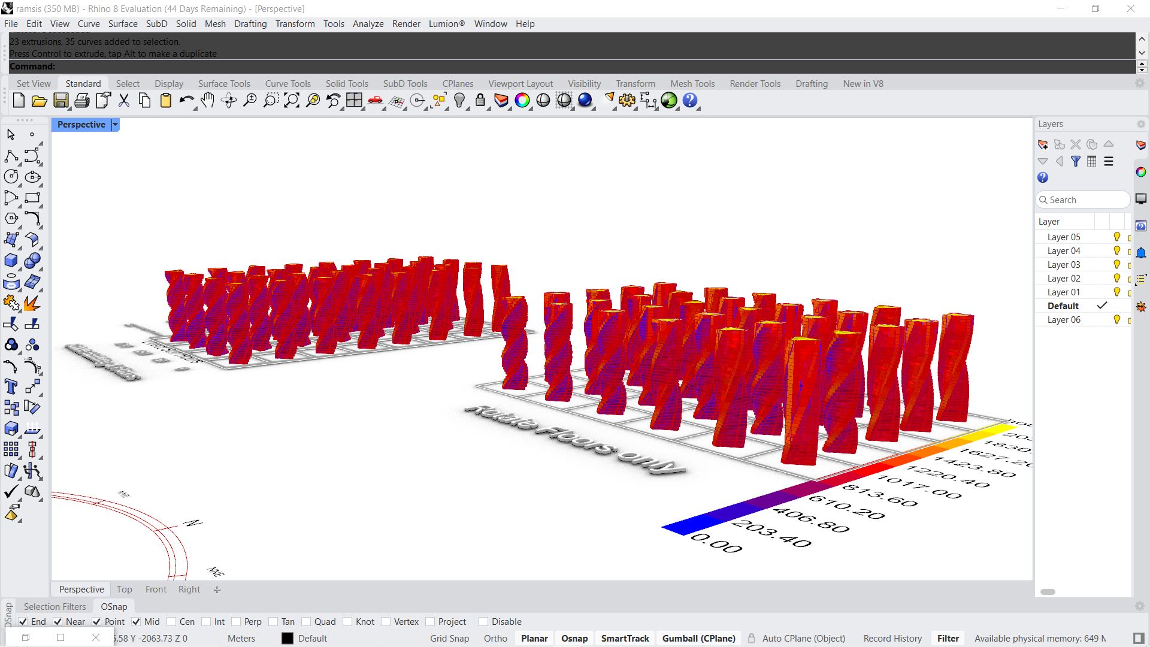
Task: Open the color wheel icon
Action: pyautogui.click(x=522, y=101)
